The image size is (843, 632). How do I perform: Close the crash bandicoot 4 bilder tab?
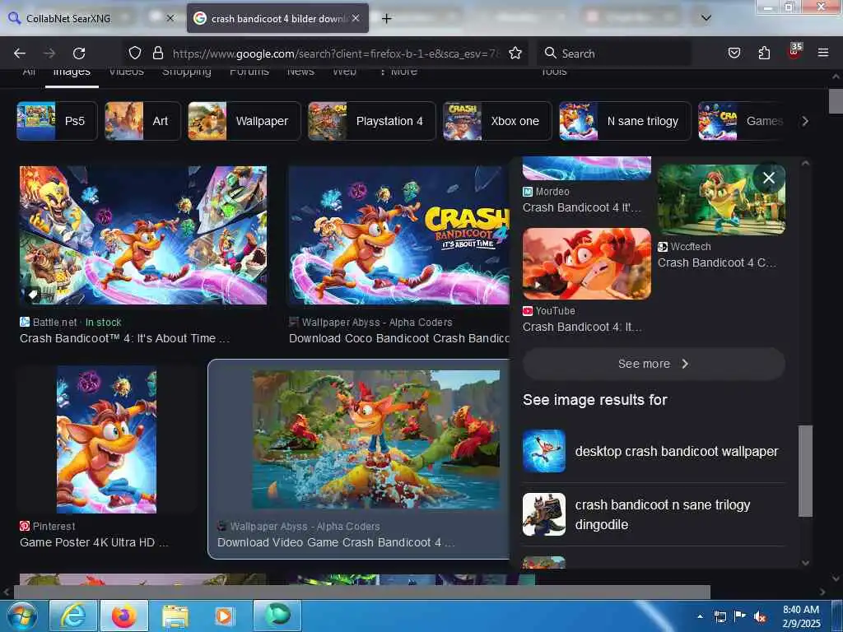point(356,18)
